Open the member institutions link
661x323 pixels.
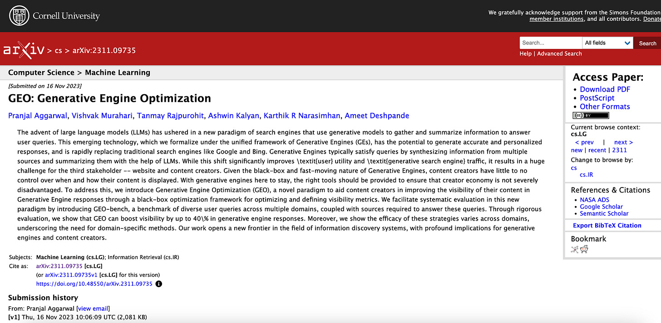[x=556, y=19]
